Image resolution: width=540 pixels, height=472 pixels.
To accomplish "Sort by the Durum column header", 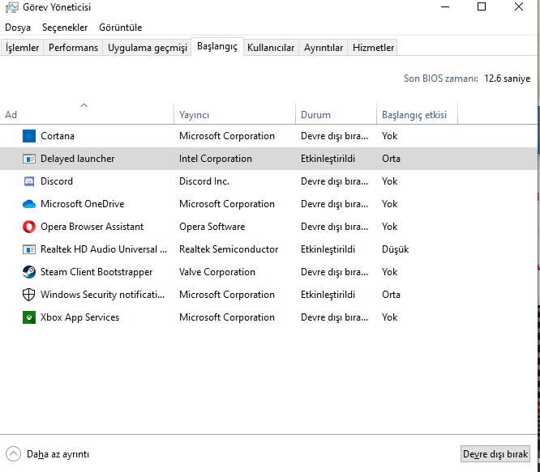I will coord(315,115).
